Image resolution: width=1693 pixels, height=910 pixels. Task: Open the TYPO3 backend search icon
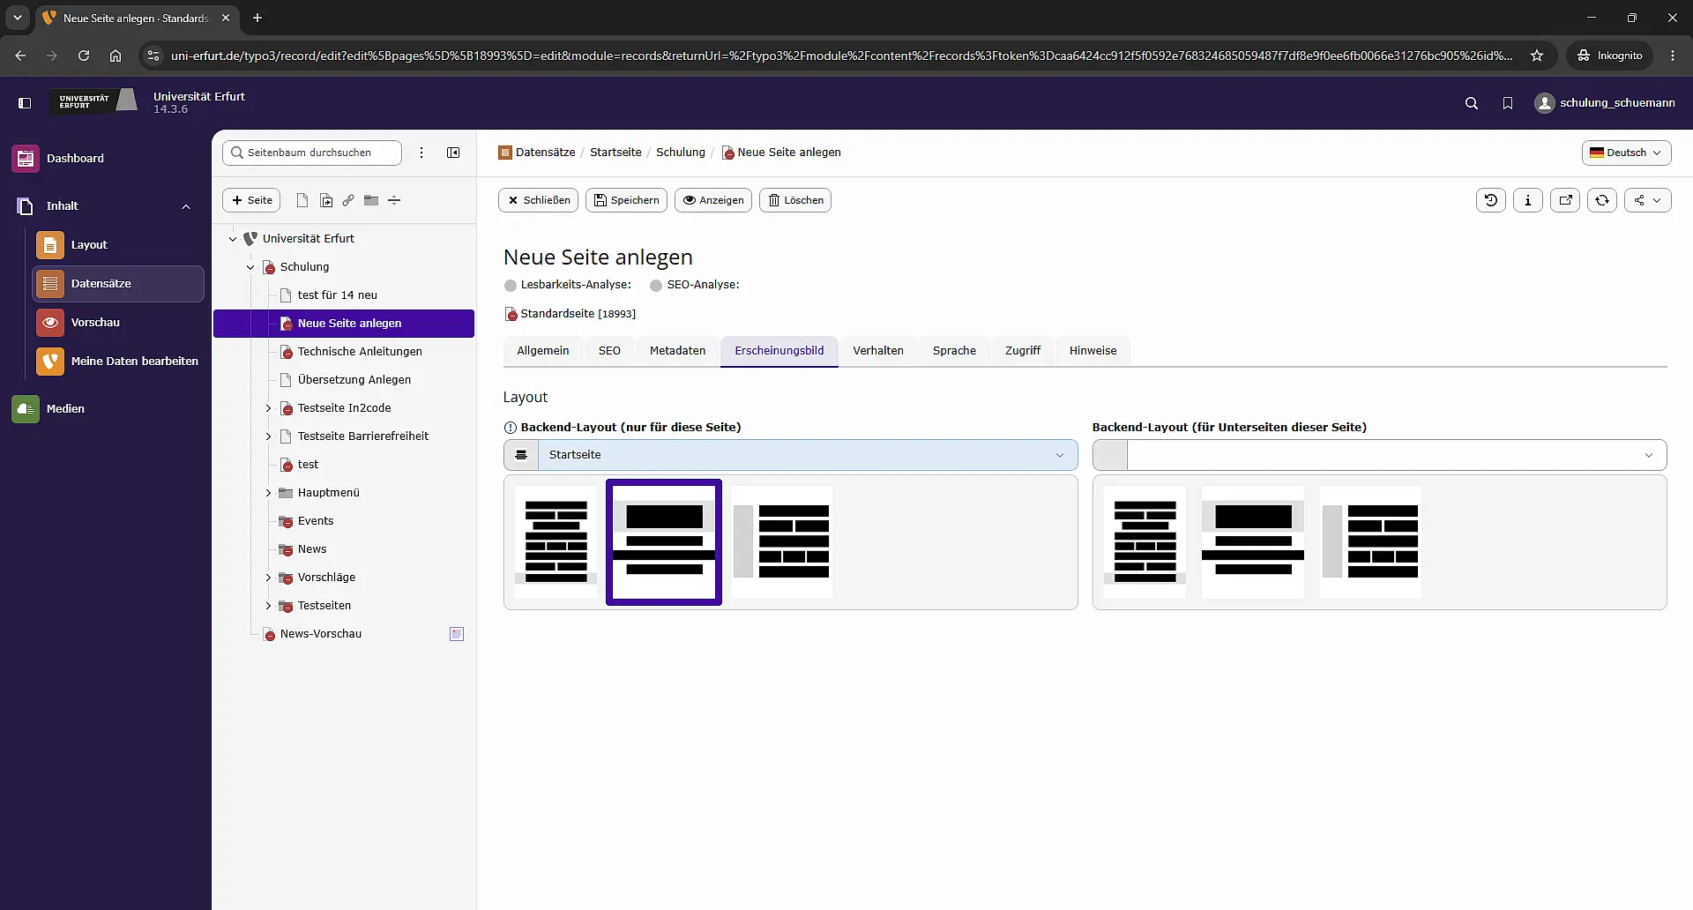(1472, 103)
